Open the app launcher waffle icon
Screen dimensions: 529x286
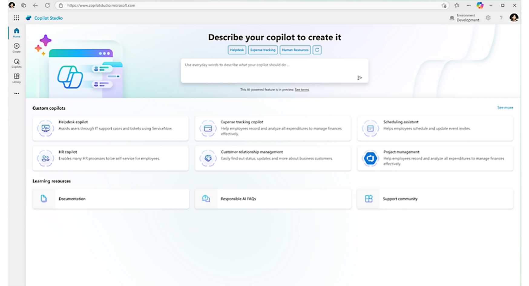[x=17, y=18]
